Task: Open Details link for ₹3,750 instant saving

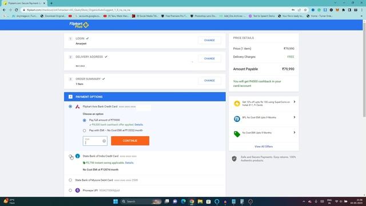Action: click(129, 163)
